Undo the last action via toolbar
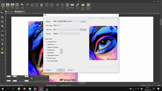 click(22, 6)
